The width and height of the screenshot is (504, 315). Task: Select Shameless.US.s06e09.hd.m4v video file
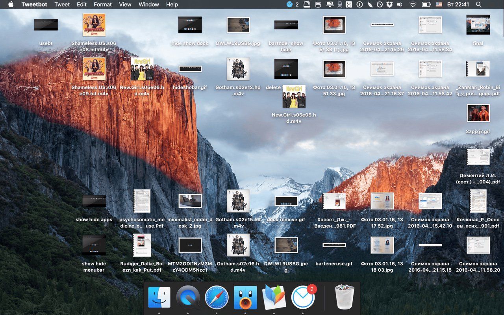94,69
